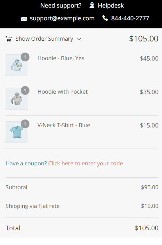Email support@example.com link
Image resolution: width=162 pixels, height=245 pixels.
click(62, 18)
